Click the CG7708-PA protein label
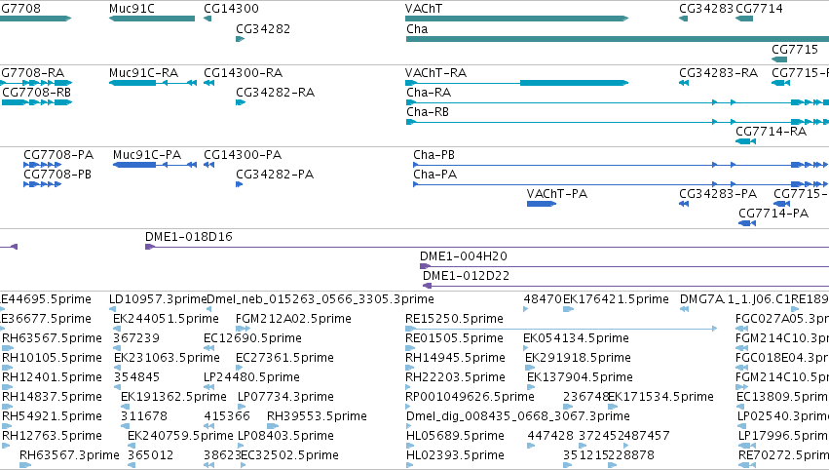The image size is (829, 470). click(58, 154)
